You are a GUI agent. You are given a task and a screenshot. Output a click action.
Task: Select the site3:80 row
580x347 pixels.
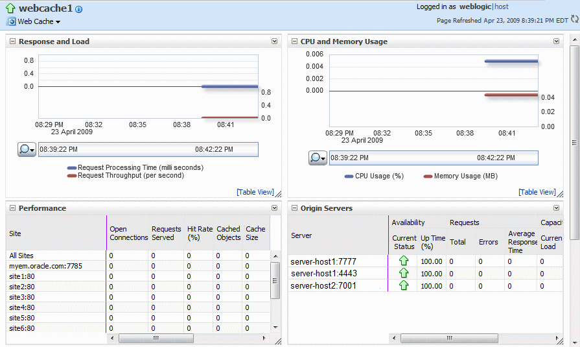(137, 297)
